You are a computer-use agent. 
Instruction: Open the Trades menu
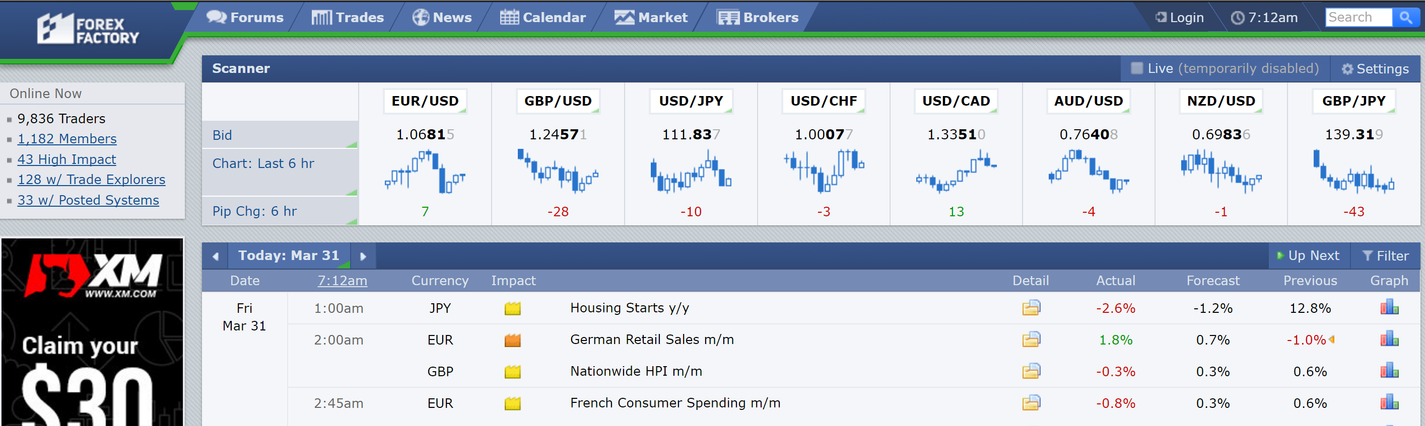coord(348,17)
